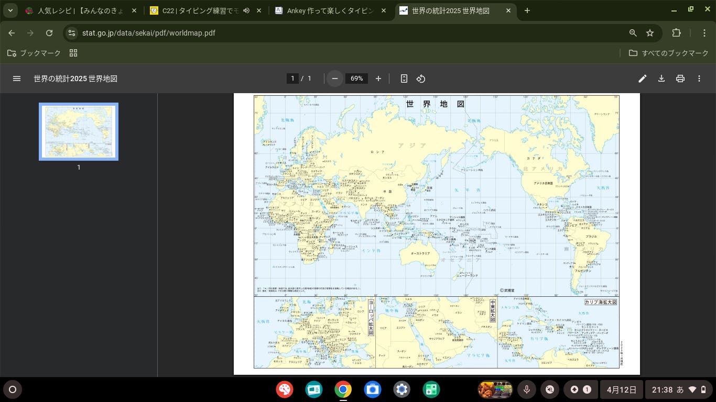The width and height of the screenshot is (716, 402).
Task: Expand the tab search dropdown arrow
Action: coord(10,10)
